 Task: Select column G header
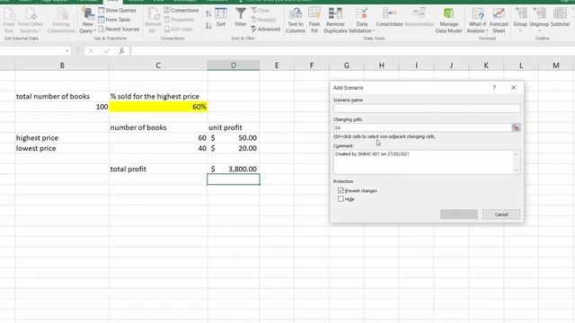pyautogui.click(x=347, y=65)
